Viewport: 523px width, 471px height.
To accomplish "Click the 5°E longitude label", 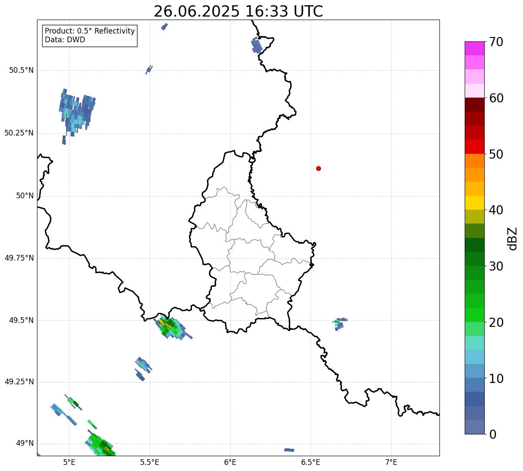I will (69, 462).
